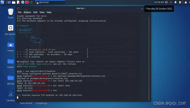Viewport: 190px width, 108px height.
Task: Click the battery power tray icon
Action: click(x=180, y=2)
